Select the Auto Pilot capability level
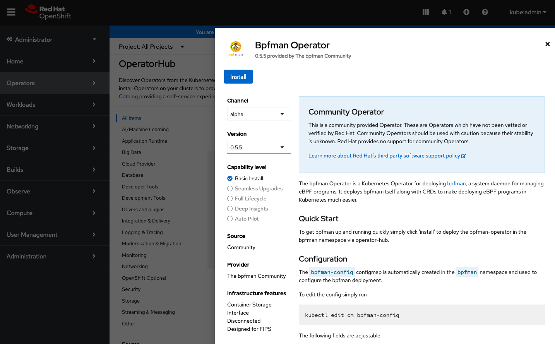 (x=230, y=219)
